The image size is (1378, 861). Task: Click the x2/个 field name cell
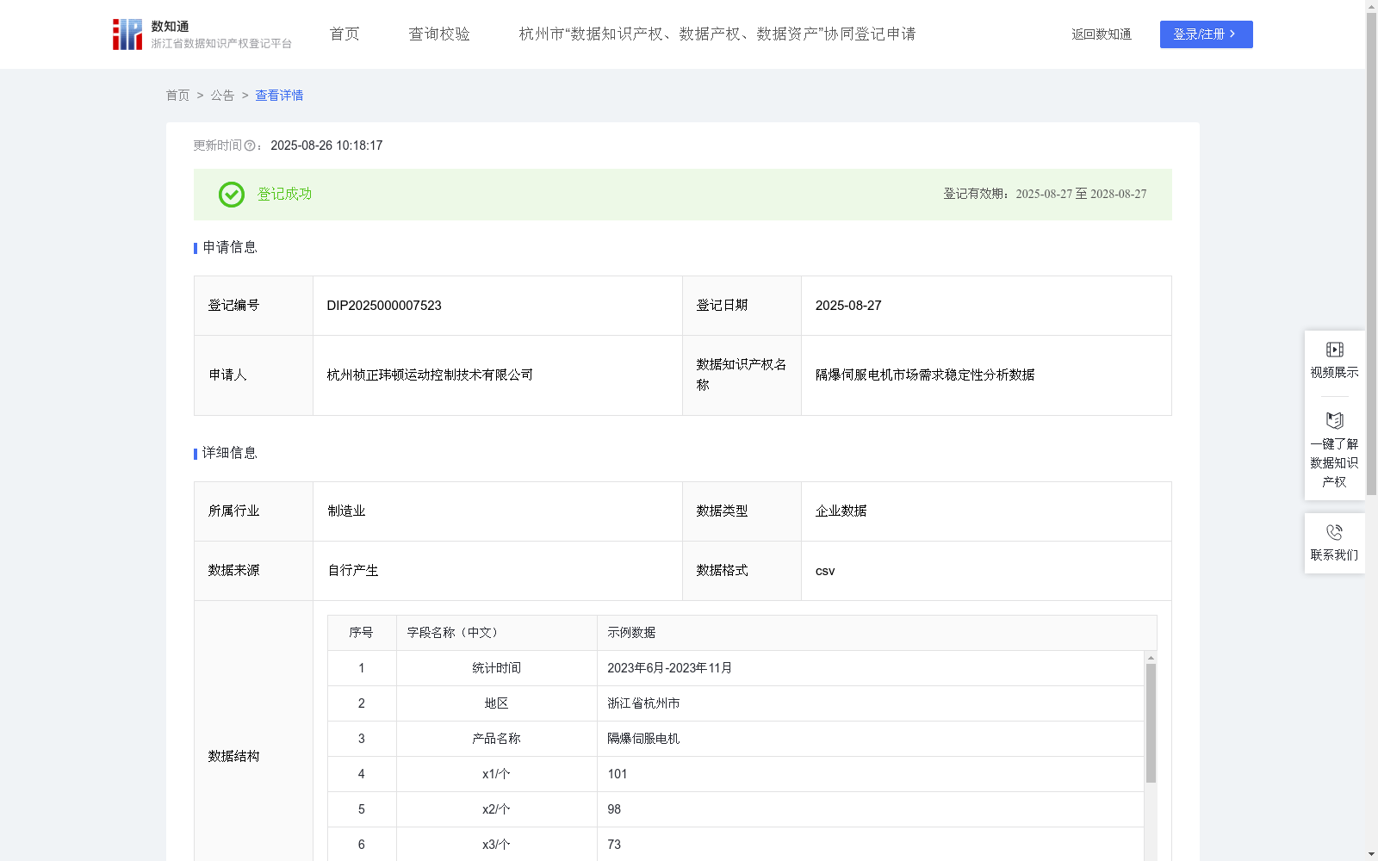click(x=497, y=809)
